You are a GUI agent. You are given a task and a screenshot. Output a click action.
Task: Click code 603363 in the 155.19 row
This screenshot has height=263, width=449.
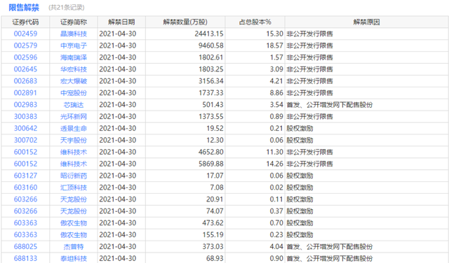point(25,235)
